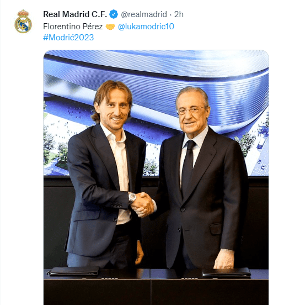Click the blue verified badge
The image size is (300, 305).
click(x=114, y=14)
